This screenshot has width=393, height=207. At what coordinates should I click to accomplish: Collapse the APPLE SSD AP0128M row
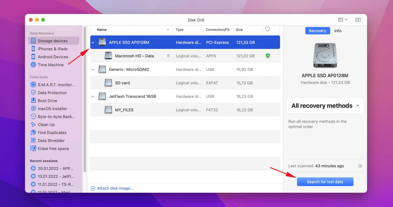pos(93,42)
